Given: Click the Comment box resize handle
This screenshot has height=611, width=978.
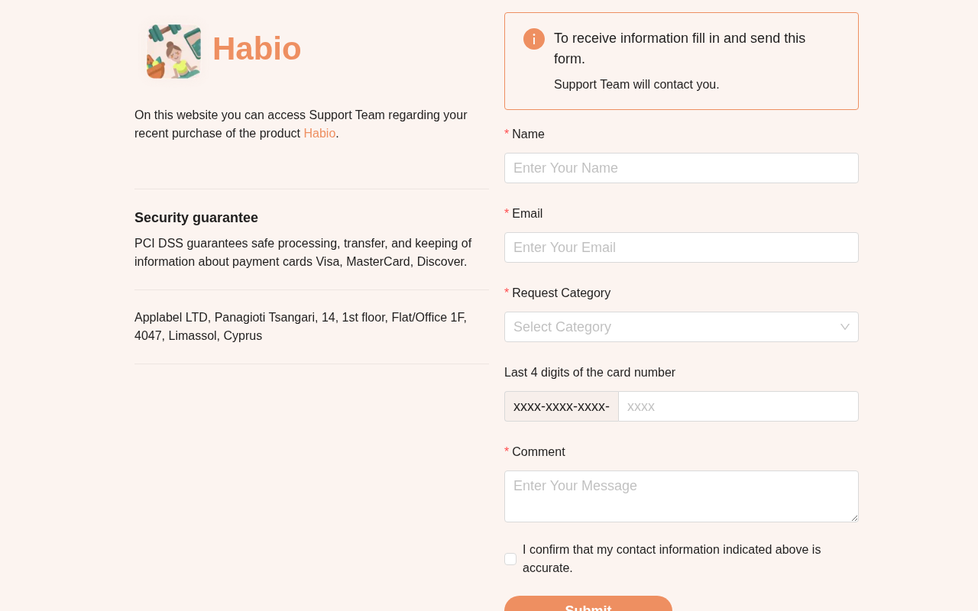Looking at the screenshot, I should (x=854, y=519).
